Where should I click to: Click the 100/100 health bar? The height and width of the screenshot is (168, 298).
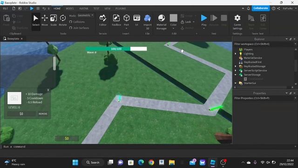116,49
